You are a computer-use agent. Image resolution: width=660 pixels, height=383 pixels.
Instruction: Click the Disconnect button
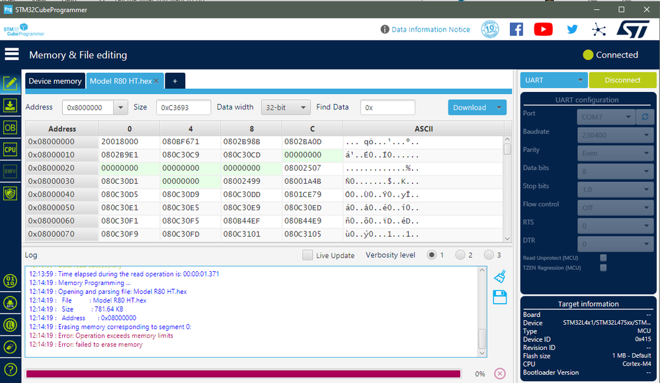pyautogui.click(x=622, y=80)
